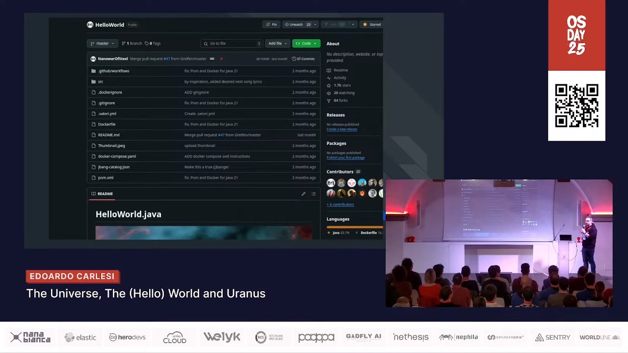Open the Dockerfile file
This screenshot has height=353, width=628.
click(106, 125)
